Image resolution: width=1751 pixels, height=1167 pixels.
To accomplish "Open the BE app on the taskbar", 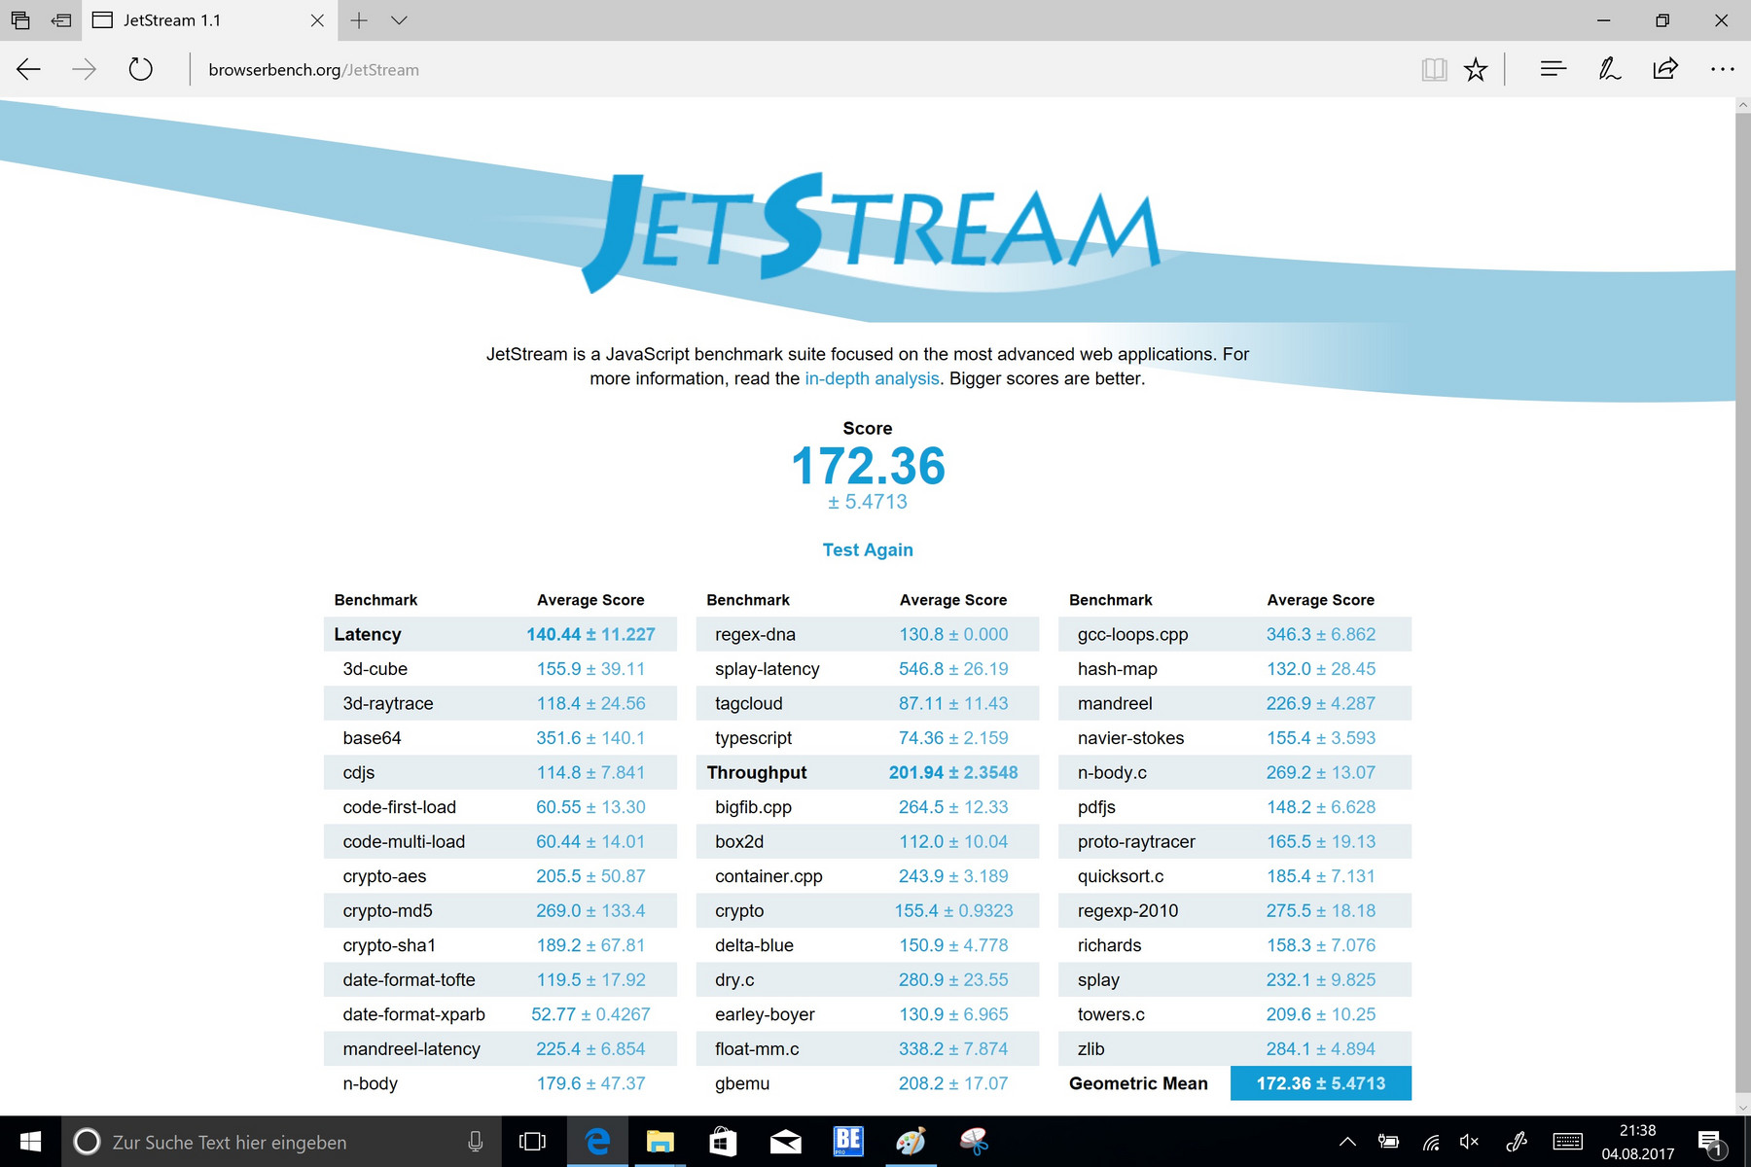I will pyautogui.click(x=848, y=1142).
